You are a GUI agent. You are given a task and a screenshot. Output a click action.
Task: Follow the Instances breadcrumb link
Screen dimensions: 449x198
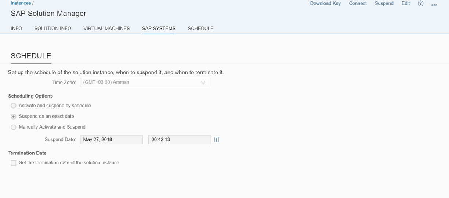point(21,3)
